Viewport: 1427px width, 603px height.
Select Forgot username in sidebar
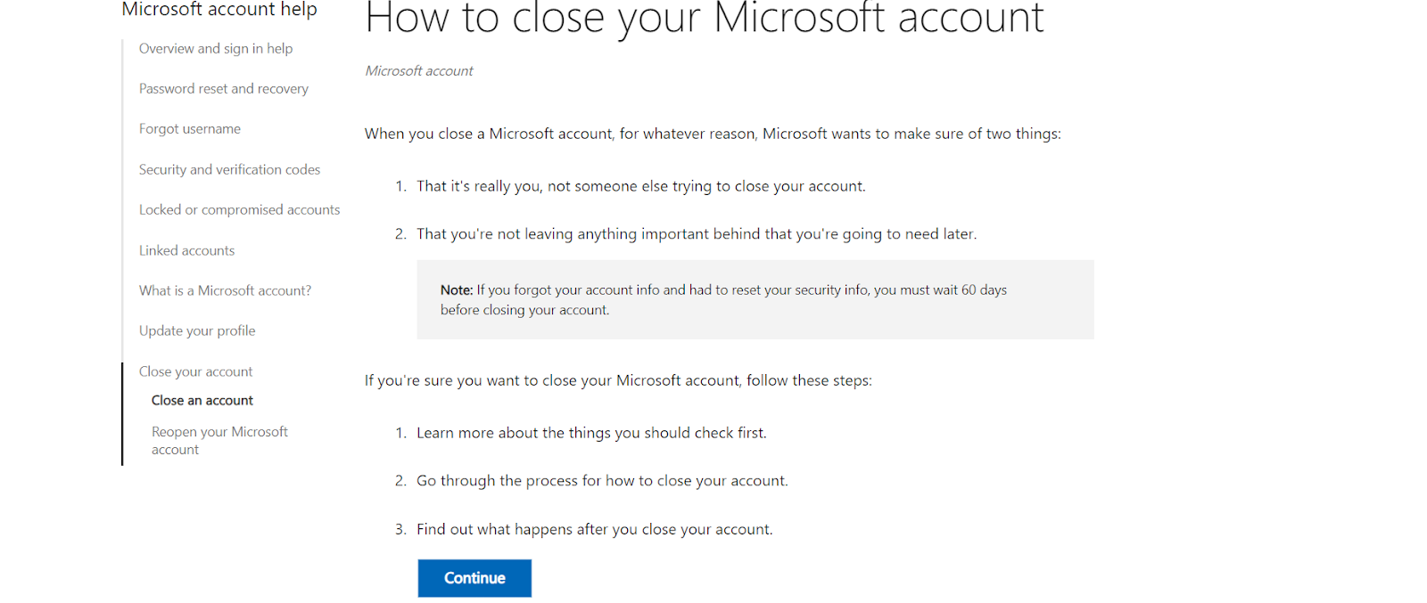(x=190, y=128)
